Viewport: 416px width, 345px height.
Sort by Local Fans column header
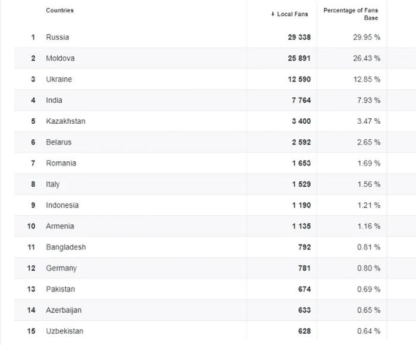pos(292,14)
